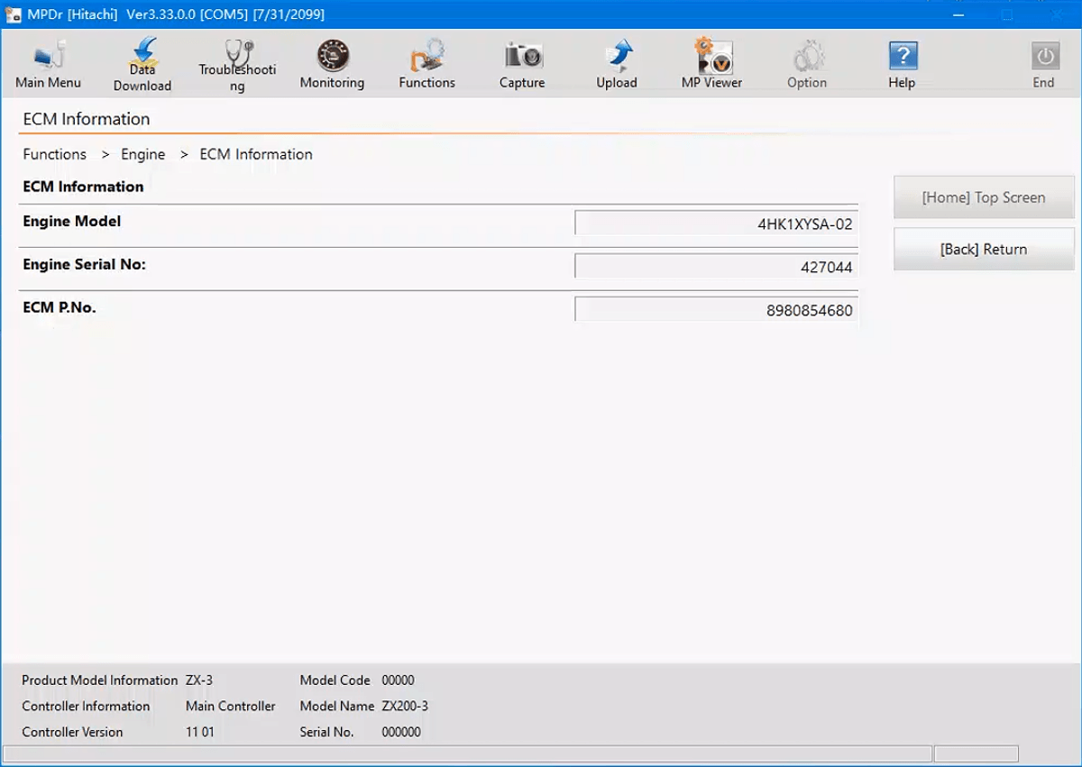Click the [Home] Top Screen button
The image size is (1082, 767).
tap(984, 197)
